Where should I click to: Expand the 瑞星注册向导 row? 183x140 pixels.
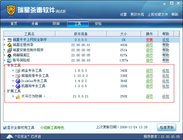tap(5, 45)
